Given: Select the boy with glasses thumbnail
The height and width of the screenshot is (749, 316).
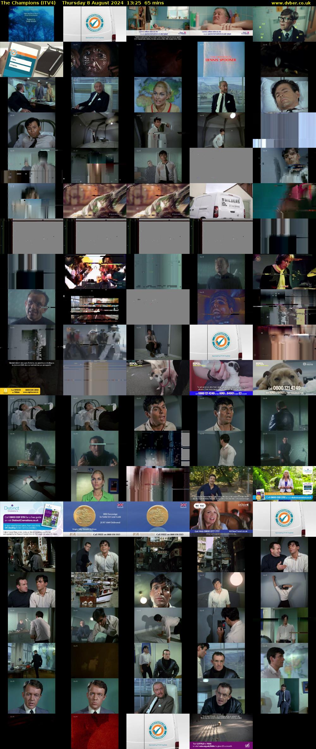Looking at the screenshot, I should [284, 24].
